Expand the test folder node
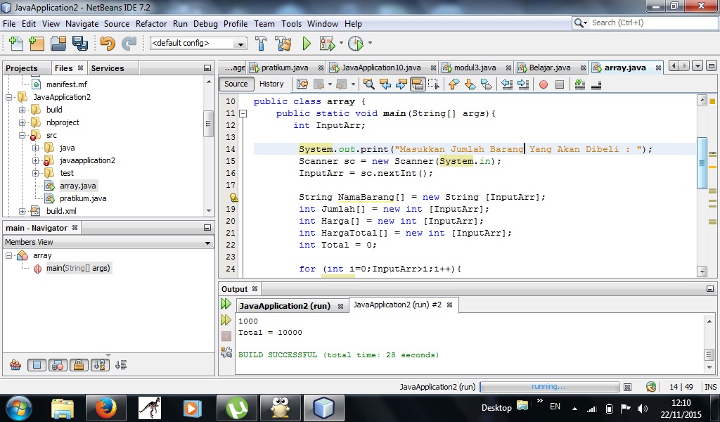This screenshot has width=720, height=422. 35,173
